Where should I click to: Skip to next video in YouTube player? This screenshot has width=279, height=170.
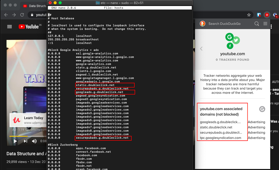26,141
